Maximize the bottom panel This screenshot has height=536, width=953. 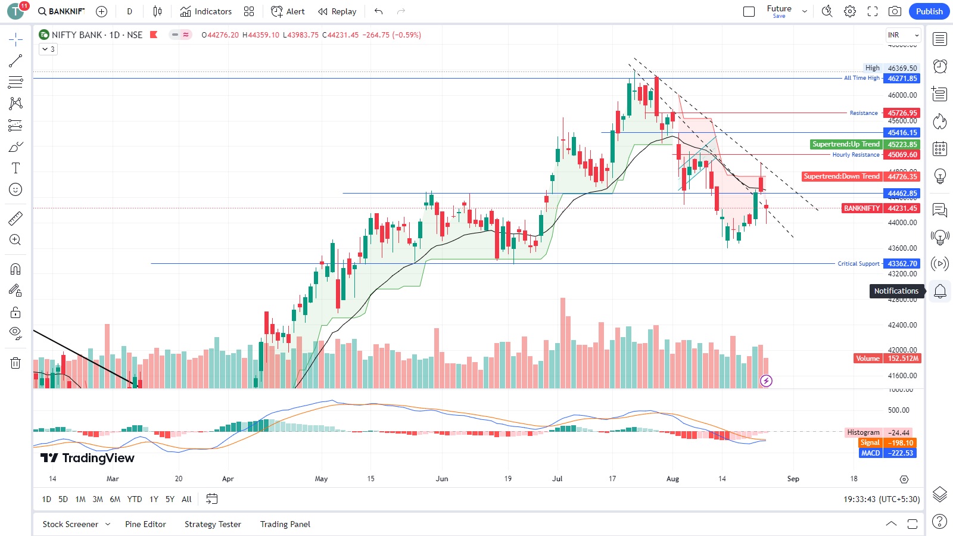[x=912, y=524]
